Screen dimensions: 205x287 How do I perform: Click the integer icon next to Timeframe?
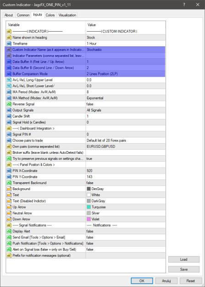(9, 44)
